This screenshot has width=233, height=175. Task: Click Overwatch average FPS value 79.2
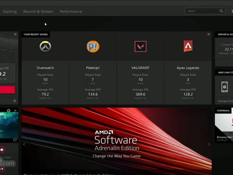pos(45,94)
